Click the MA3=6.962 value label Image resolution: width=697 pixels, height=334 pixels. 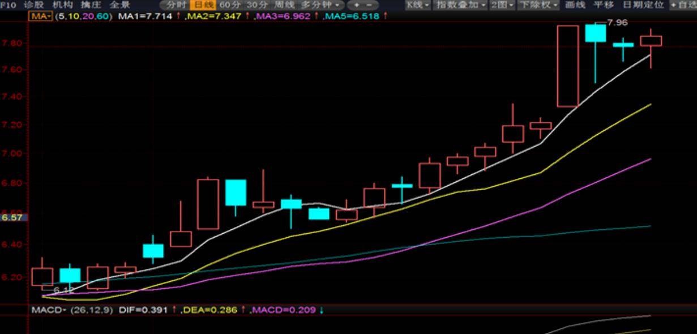point(283,16)
